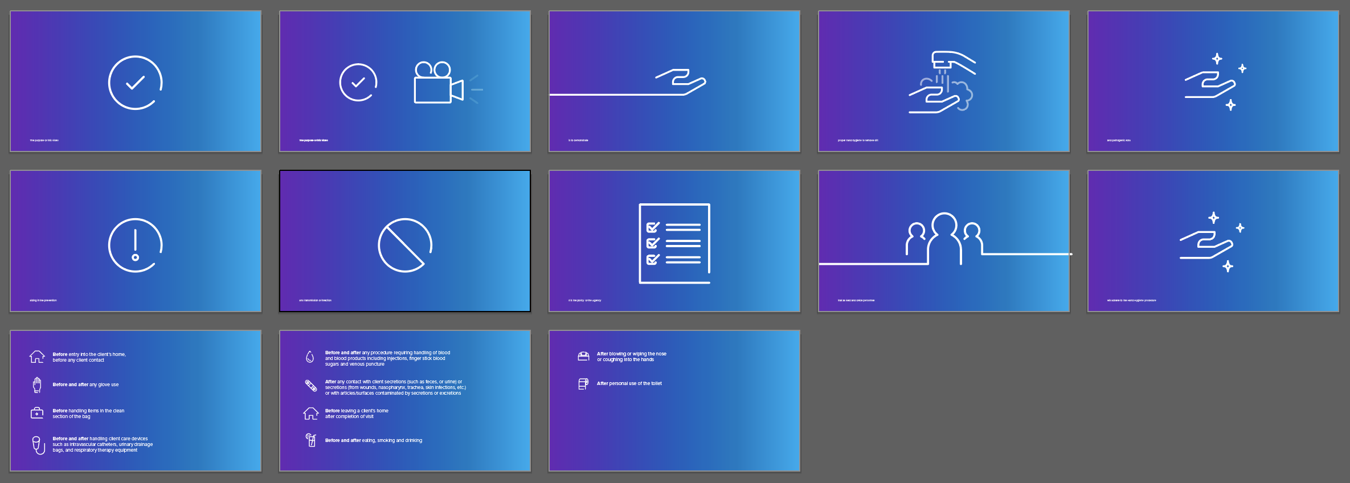This screenshot has width=1350, height=483.
Task: Click the prohibition circle icon
Action: [405, 245]
